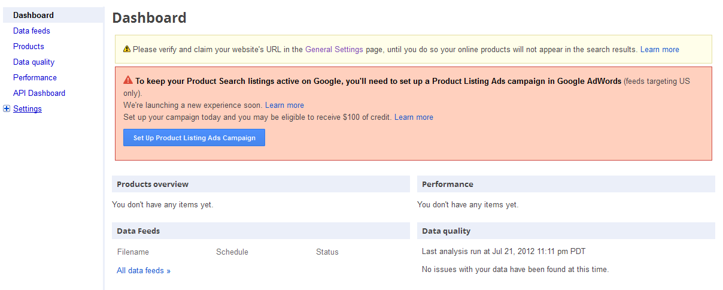Click the Schedule column header
This screenshot has width=723, height=290.
[232, 252]
